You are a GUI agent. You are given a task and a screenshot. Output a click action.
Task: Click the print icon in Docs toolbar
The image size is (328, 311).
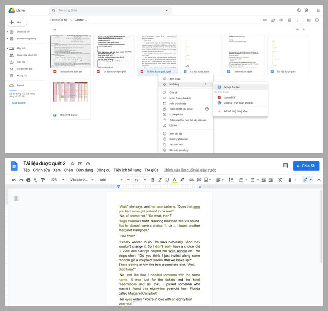[x=29, y=180]
